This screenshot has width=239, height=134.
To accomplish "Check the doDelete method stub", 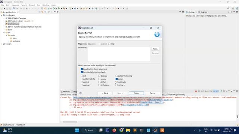I will click(117, 82).
